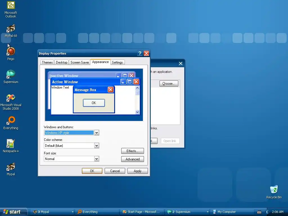Click the preview Message Box close icon
Image resolution: width=288 pixels, height=216 pixels.
coord(111,90)
